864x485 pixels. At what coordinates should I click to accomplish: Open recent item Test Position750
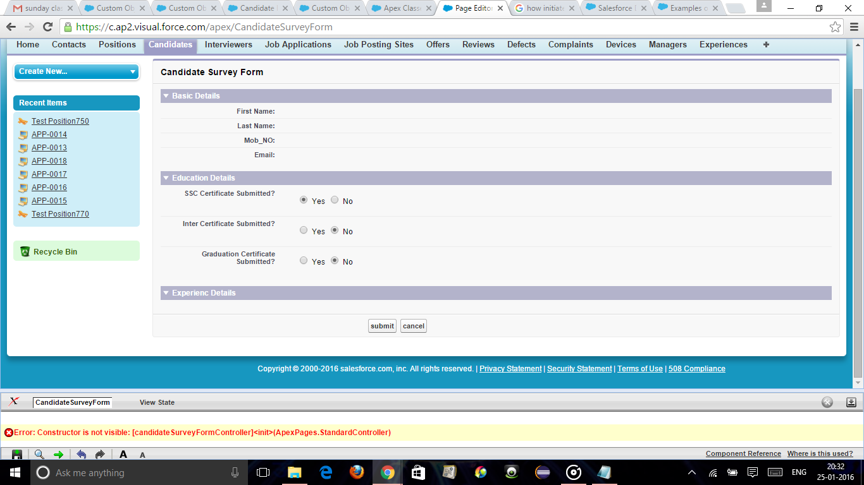click(60, 121)
